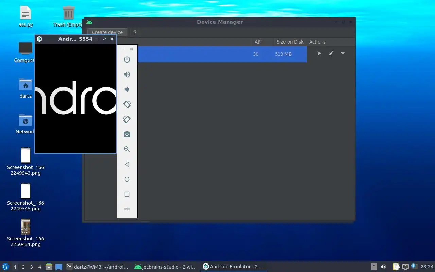This screenshot has width=435, height=272.
Task: Open the ass.py file on desktop
Action: point(25,17)
